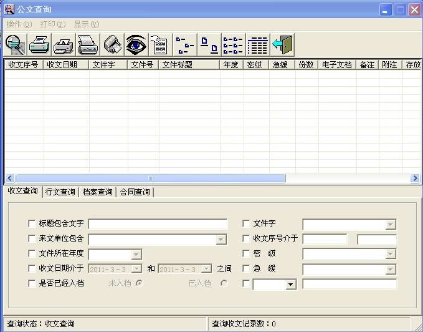Open the 文件所在年度 dropdown
Screen dimensions: 423x332
click(136, 254)
